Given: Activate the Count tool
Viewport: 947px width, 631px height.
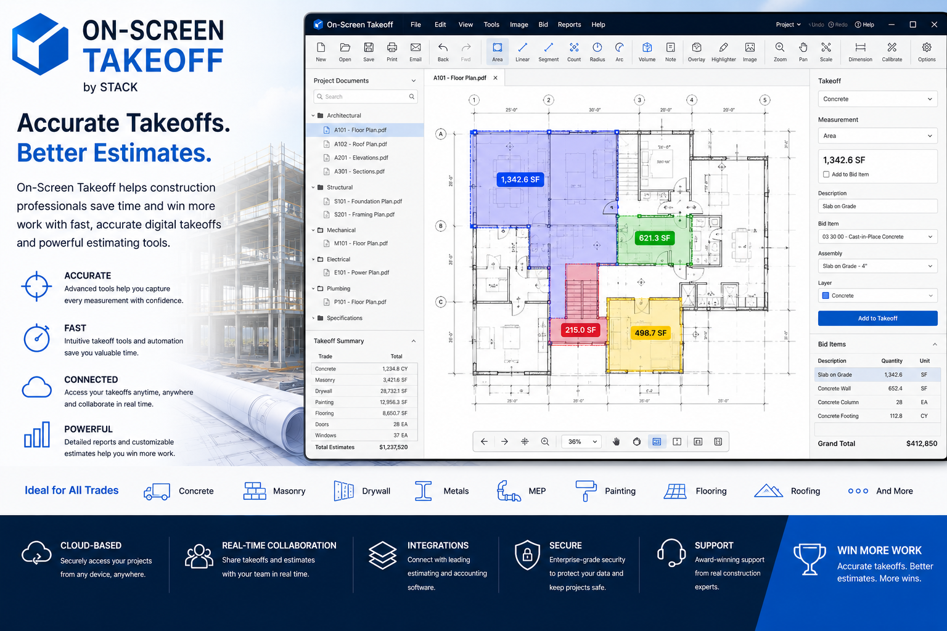Looking at the screenshot, I should [574, 52].
